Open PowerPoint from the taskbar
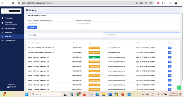183x97 pixels. 123,94
